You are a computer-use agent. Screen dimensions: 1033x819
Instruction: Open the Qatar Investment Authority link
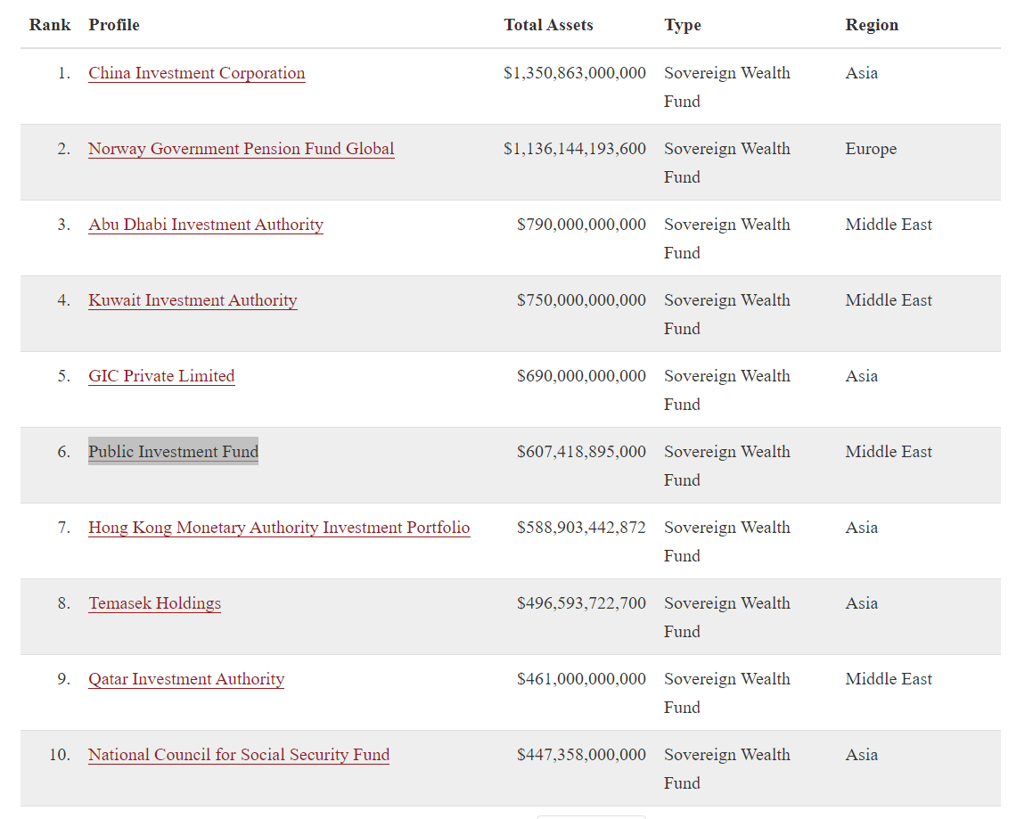[x=186, y=679]
